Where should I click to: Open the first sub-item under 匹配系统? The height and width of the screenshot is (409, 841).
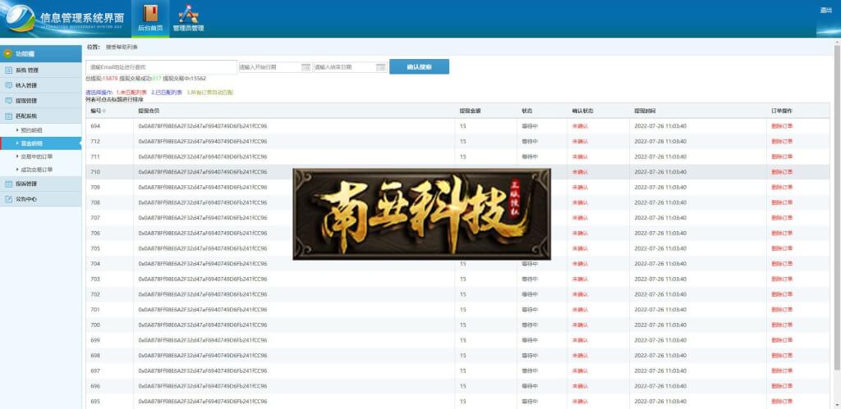point(31,130)
